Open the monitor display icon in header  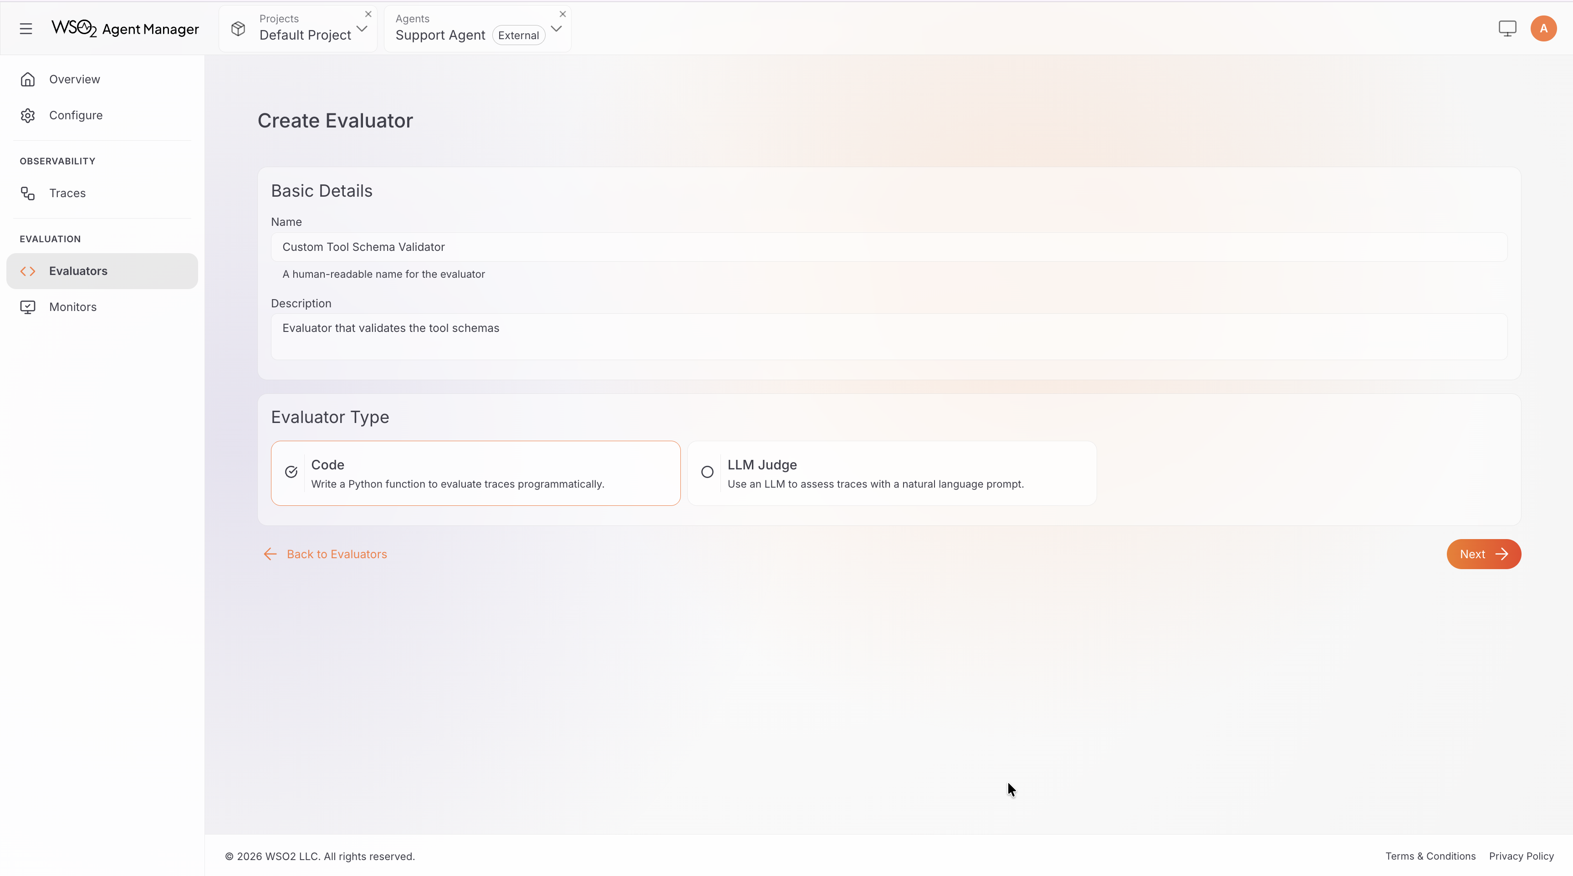(1507, 29)
